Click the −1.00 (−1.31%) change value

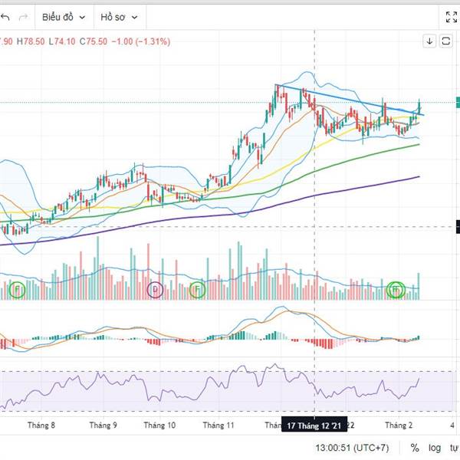(x=141, y=41)
